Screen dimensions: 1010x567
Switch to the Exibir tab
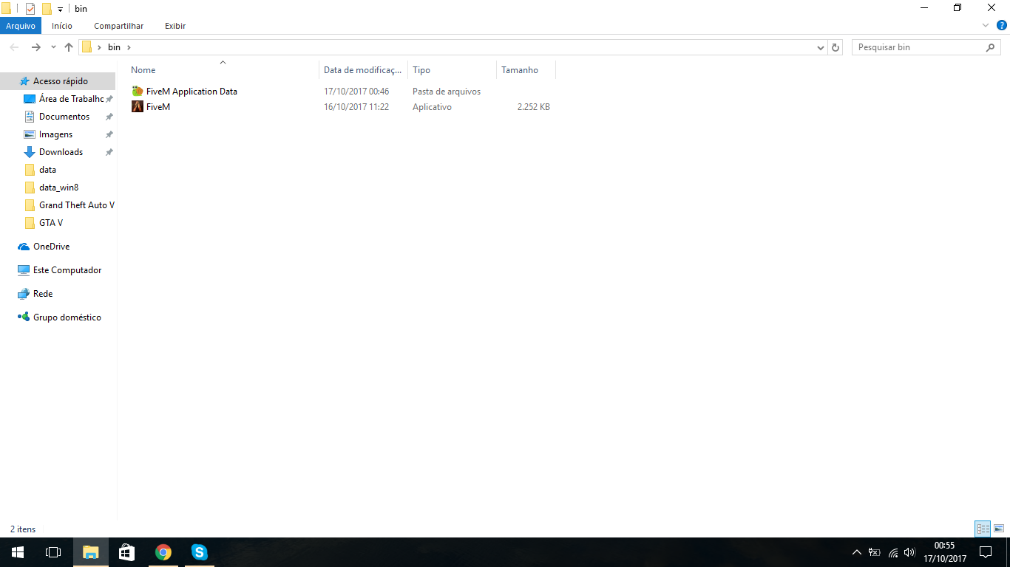(175, 26)
